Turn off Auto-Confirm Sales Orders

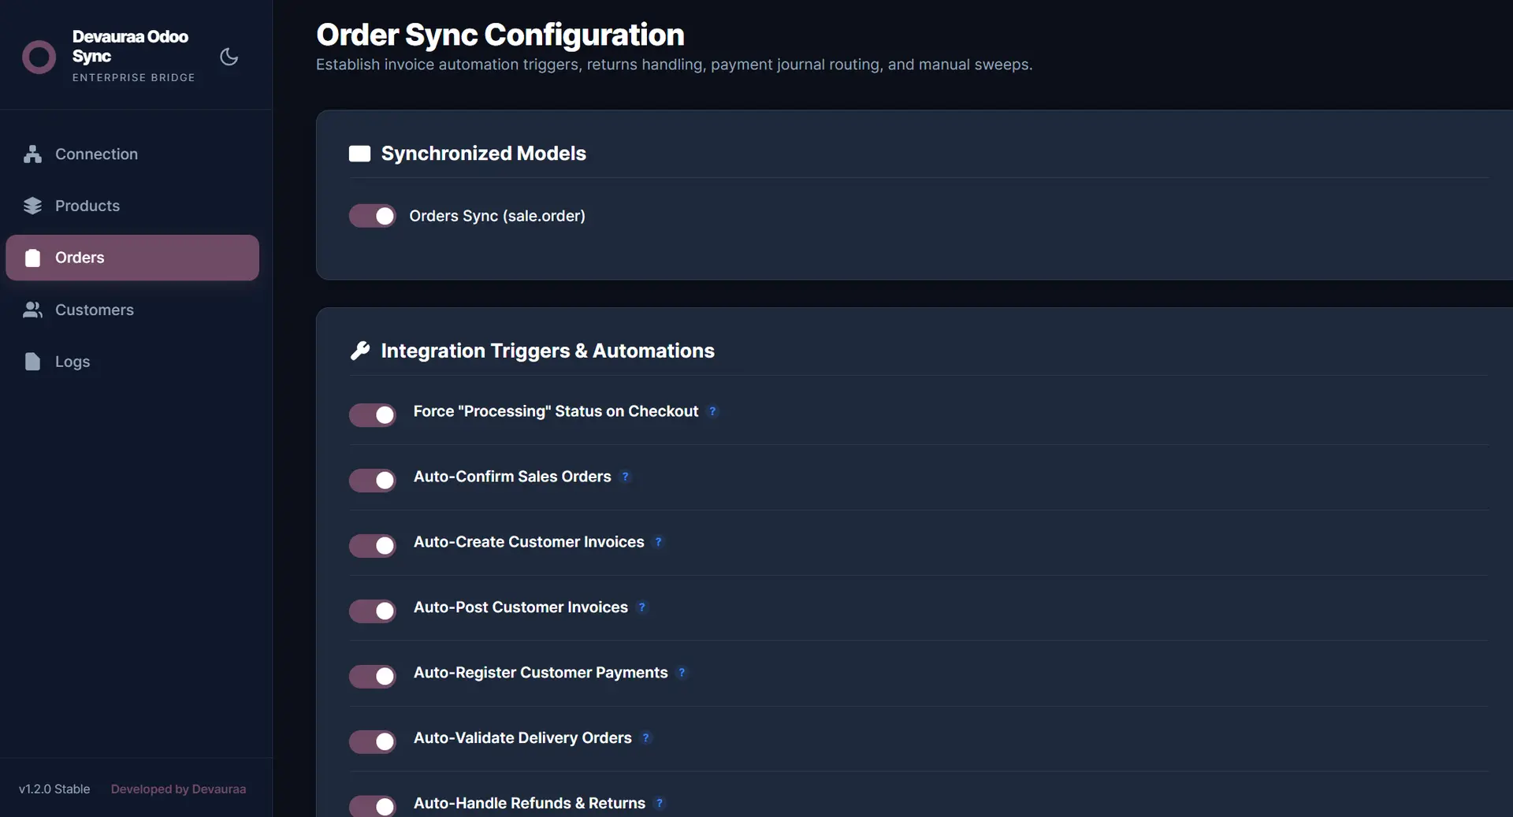click(x=373, y=481)
